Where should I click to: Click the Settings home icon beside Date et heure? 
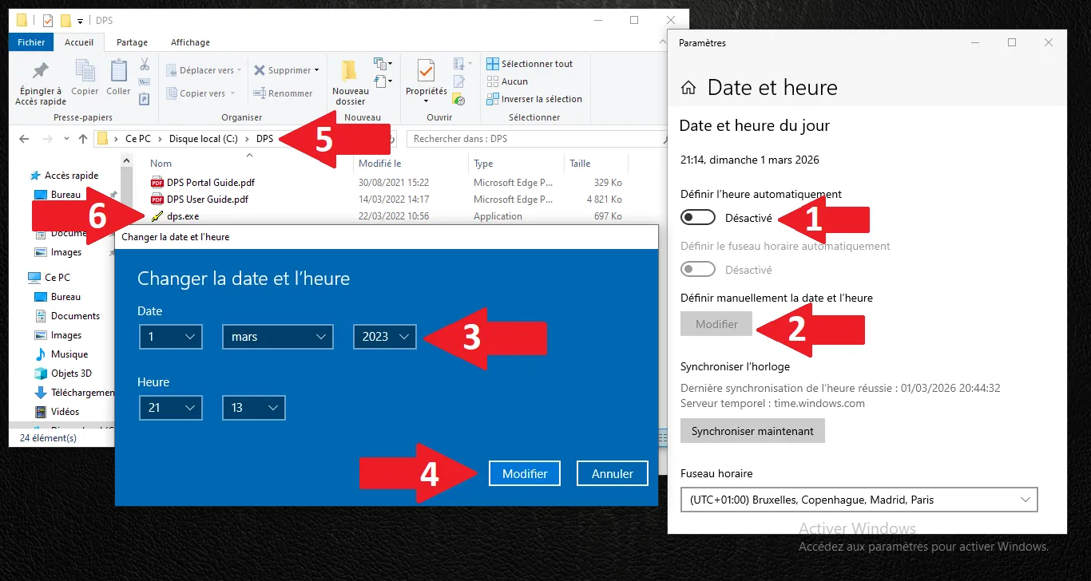[688, 89]
